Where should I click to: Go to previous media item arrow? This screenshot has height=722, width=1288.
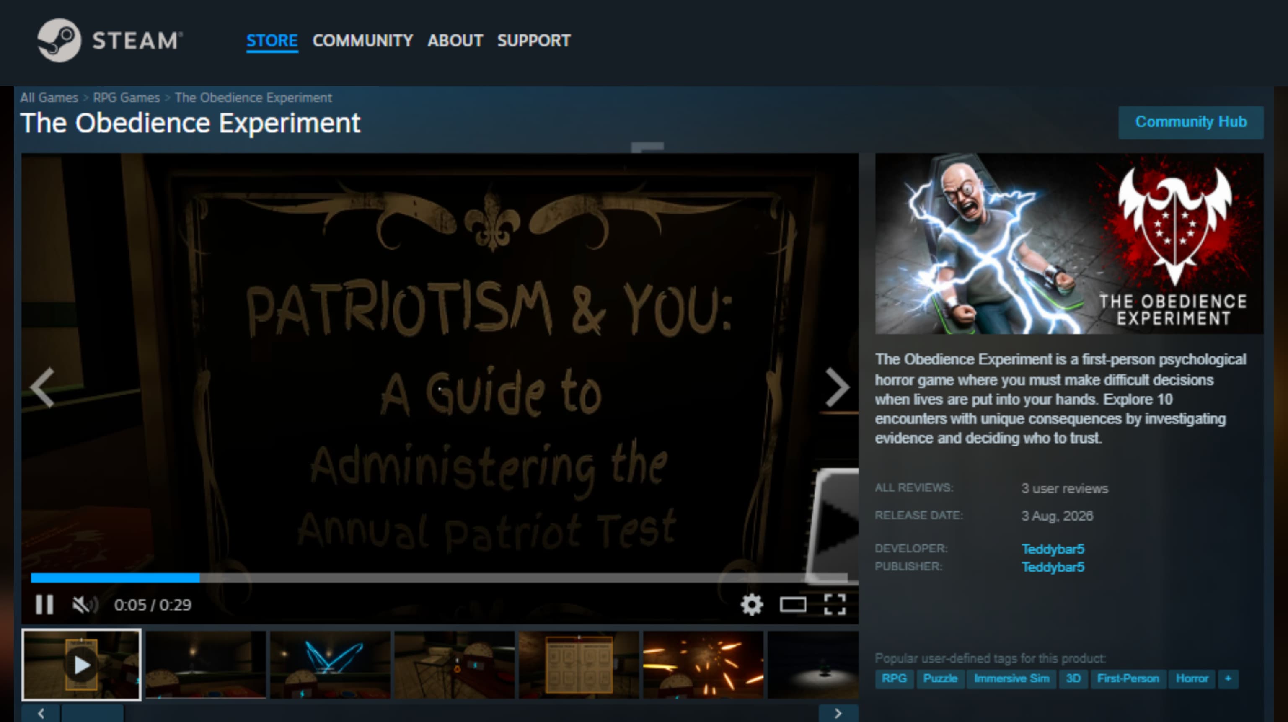tap(42, 387)
